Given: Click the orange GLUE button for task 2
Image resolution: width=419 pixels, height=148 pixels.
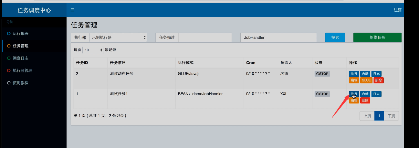Looking at the screenshot, I should pos(366,80).
